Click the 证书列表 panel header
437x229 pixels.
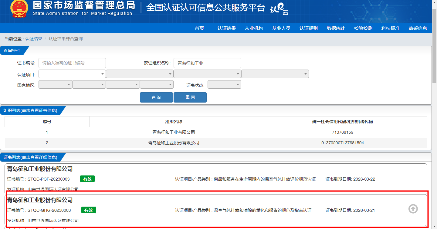coord(30,157)
